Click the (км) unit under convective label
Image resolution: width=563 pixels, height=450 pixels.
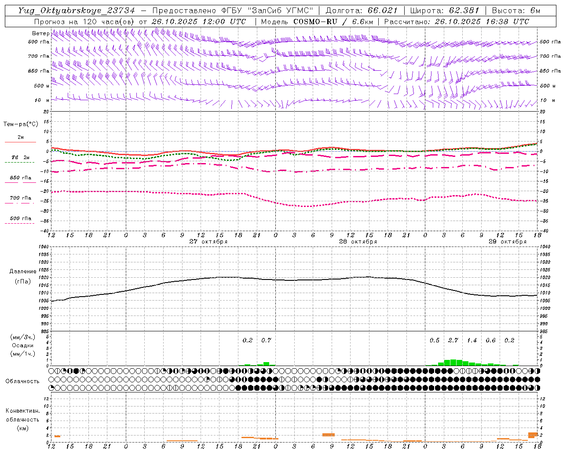(x=22, y=428)
